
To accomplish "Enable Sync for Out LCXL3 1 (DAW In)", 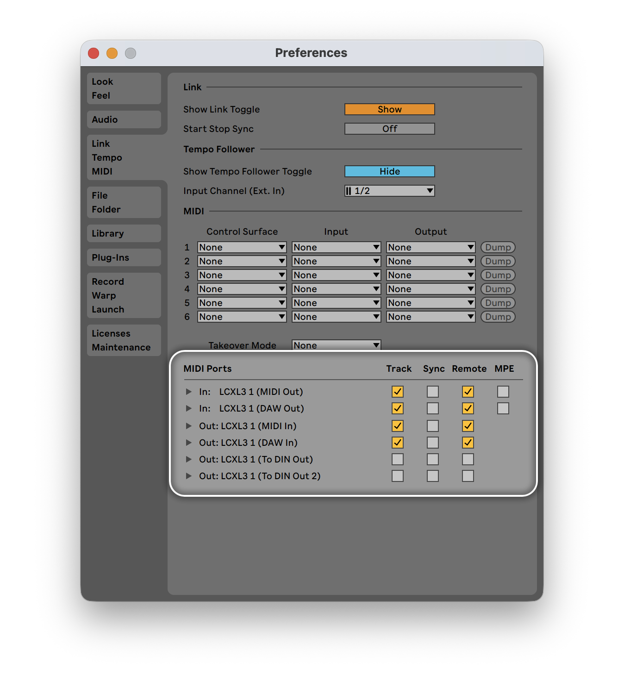I will pyautogui.click(x=433, y=443).
